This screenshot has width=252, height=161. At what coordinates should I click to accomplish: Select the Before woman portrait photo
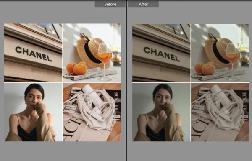click(x=33, y=112)
